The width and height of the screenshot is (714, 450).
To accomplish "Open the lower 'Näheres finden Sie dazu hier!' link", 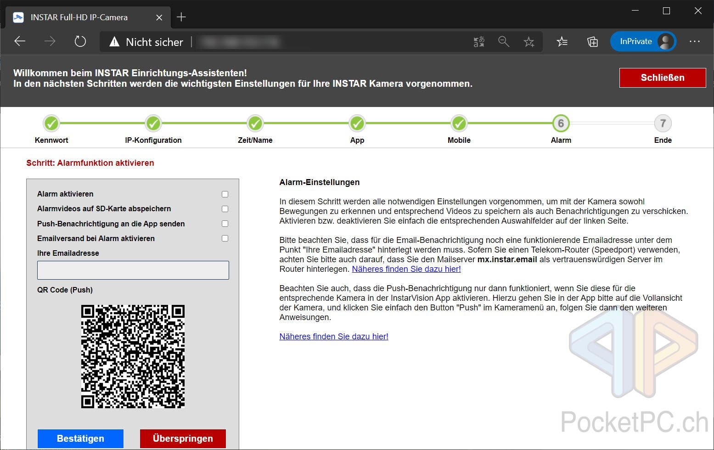I will tap(334, 337).
